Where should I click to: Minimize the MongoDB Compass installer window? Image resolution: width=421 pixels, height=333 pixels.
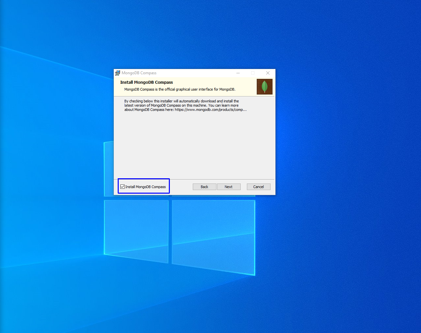pos(238,73)
